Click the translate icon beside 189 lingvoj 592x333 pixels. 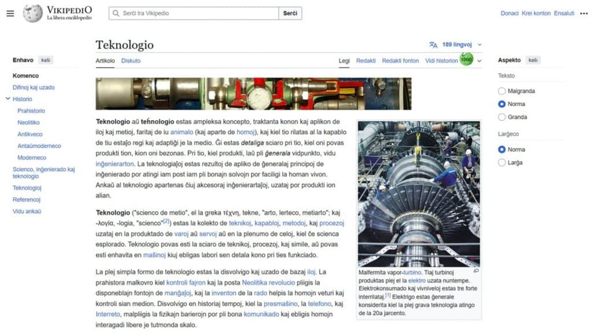[434, 43]
